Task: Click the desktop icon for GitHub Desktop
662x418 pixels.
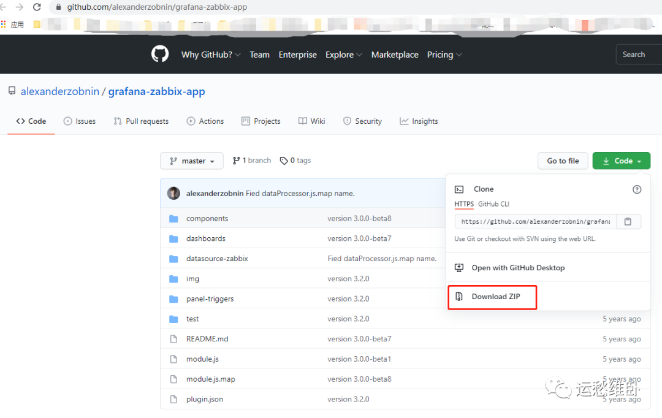Action: coord(459,268)
